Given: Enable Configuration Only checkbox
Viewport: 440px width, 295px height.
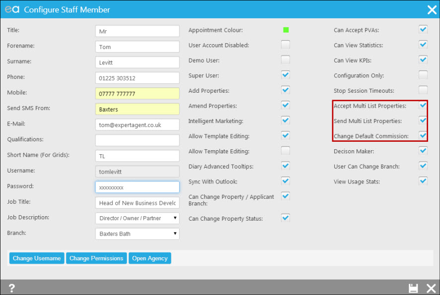Looking at the screenshot, I should click(423, 75).
